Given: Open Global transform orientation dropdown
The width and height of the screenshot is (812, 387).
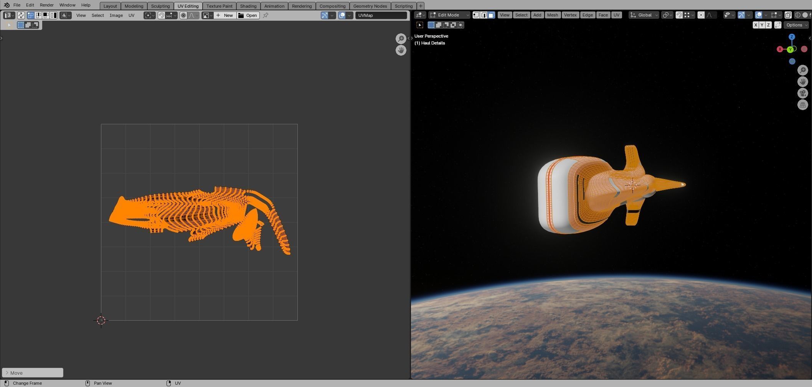Looking at the screenshot, I should 644,15.
